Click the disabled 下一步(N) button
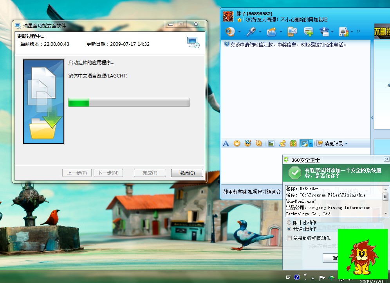The height and width of the screenshot is (283, 390). click(x=108, y=173)
